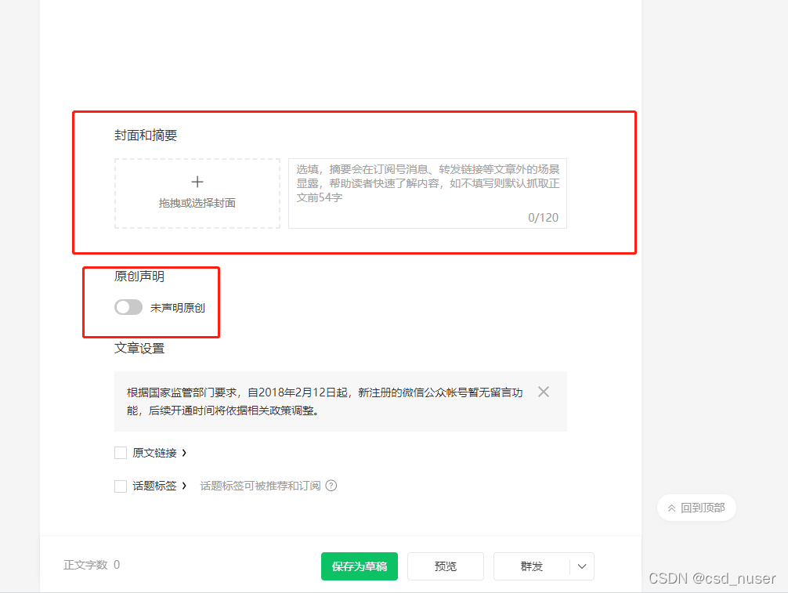Click 保存为草稿 green button
Screen dimensions: 788x593
[x=360, y=566]
